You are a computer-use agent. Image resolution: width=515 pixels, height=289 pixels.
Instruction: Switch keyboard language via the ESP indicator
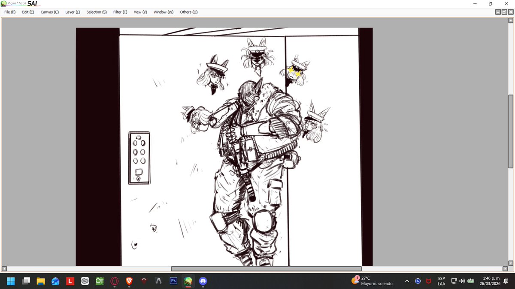click(441, 281)
